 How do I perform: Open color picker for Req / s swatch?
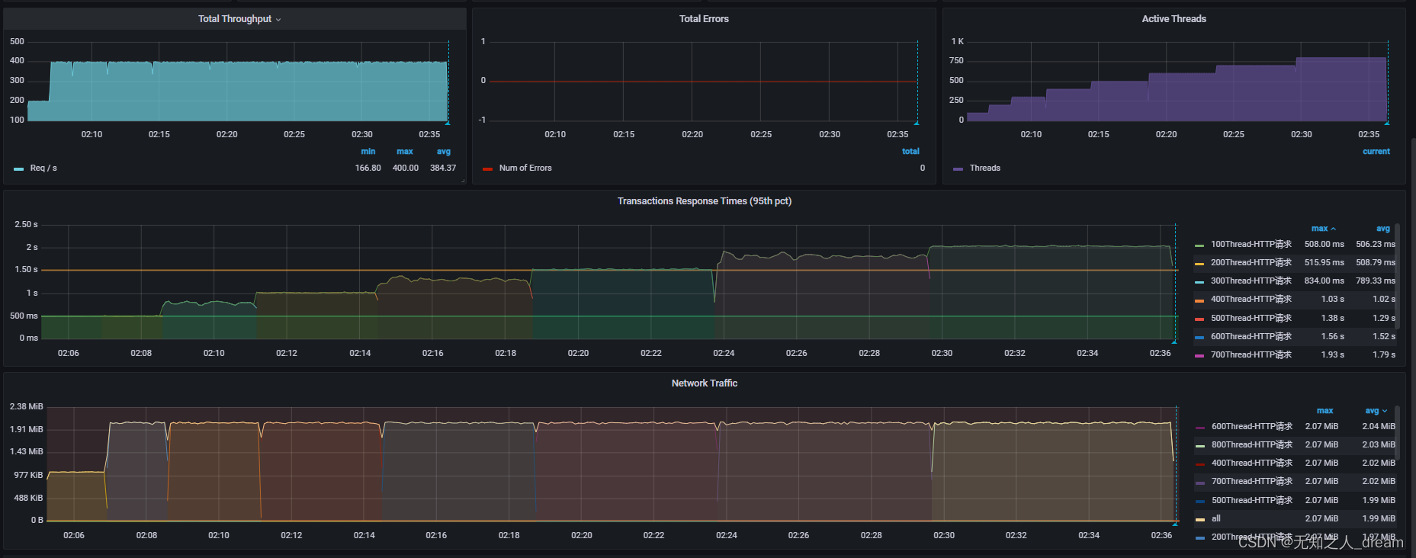pyautogui.click(x=18, y=169)
